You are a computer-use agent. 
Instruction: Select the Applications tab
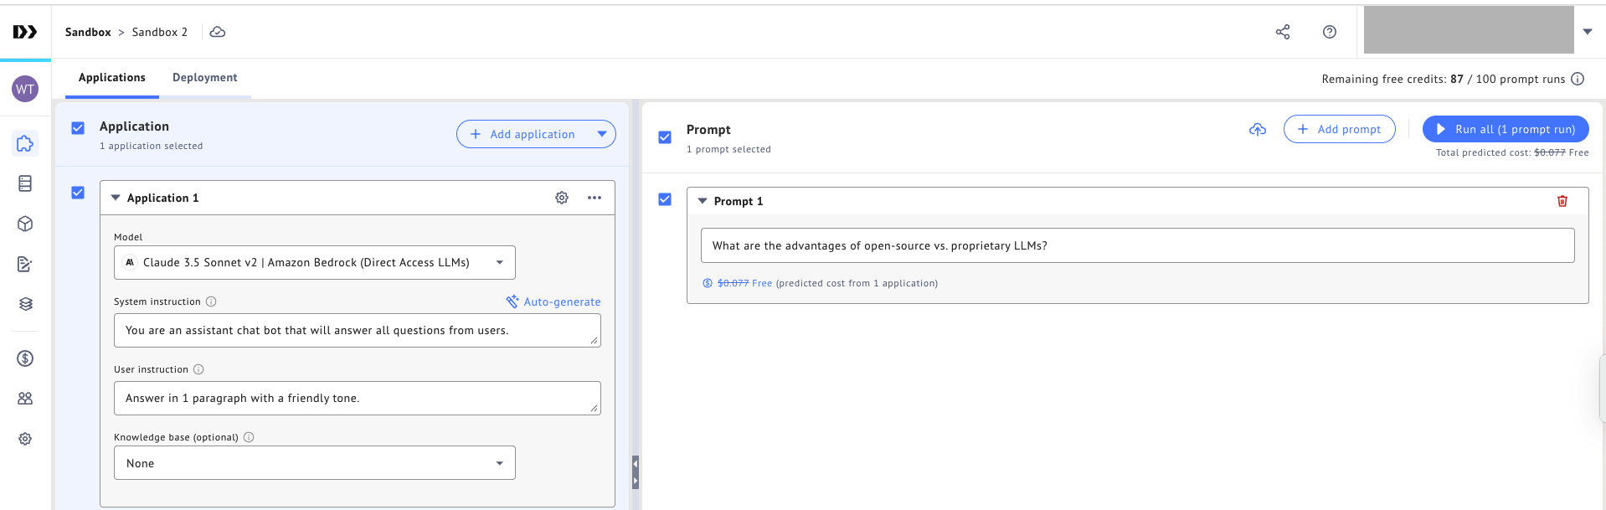pos(112,78)
